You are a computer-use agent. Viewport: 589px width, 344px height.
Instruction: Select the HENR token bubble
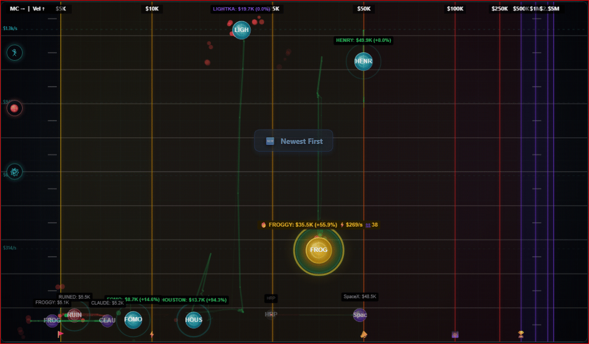tap(363, 61)
